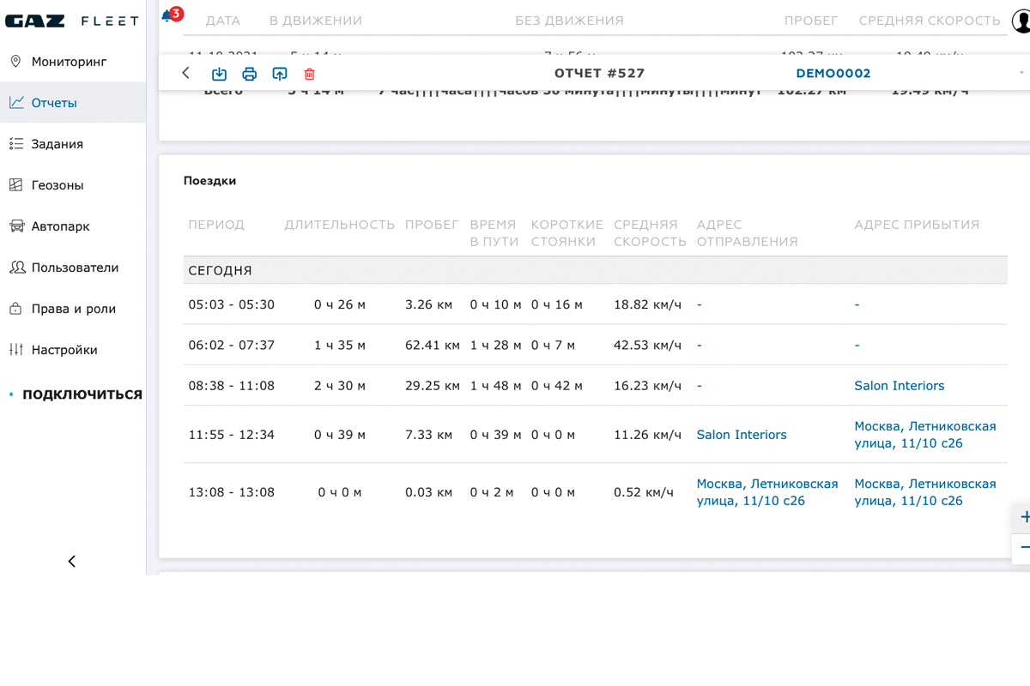
Task: Print report #527
Action: pyautogui.click(x=249, y=74)
